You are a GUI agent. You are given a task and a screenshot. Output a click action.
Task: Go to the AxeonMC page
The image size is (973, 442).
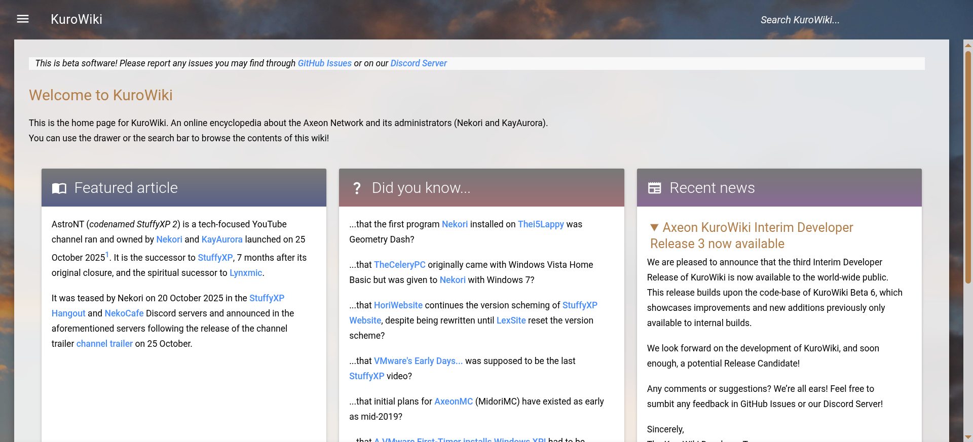[453, 401]
